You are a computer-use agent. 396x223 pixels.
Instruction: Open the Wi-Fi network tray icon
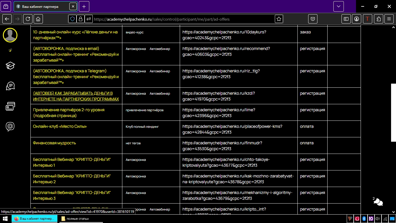385,219
